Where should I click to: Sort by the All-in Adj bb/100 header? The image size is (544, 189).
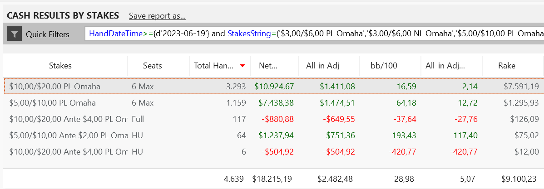[x=445, y=66]
